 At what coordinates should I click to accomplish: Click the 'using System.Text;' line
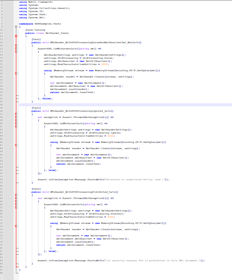coord(33,14)
